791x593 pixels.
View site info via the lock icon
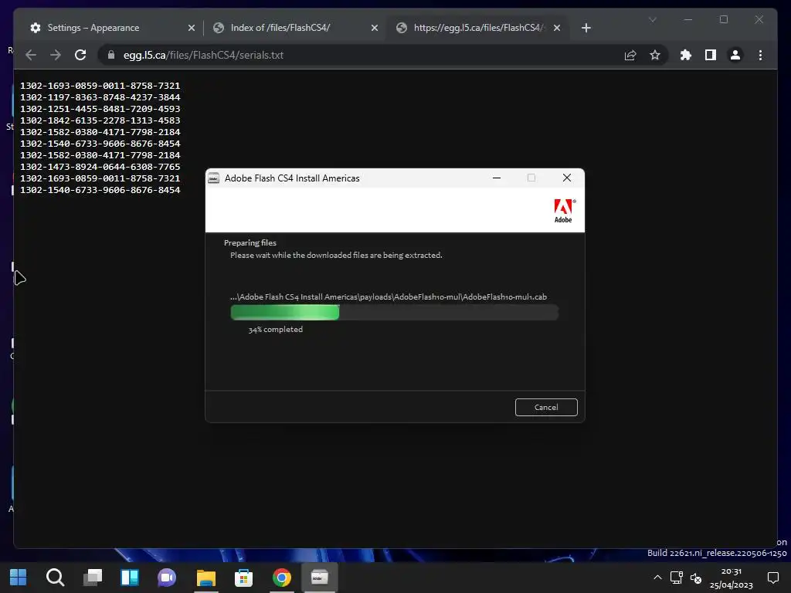pyautogui.click(x=111, y=55)
